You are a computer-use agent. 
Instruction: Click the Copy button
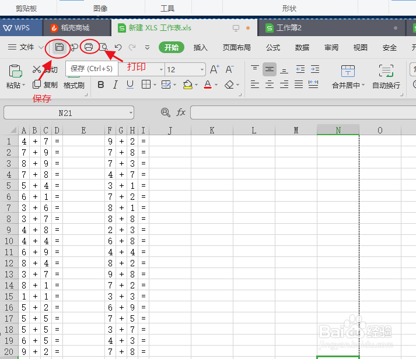click(45, 85)
